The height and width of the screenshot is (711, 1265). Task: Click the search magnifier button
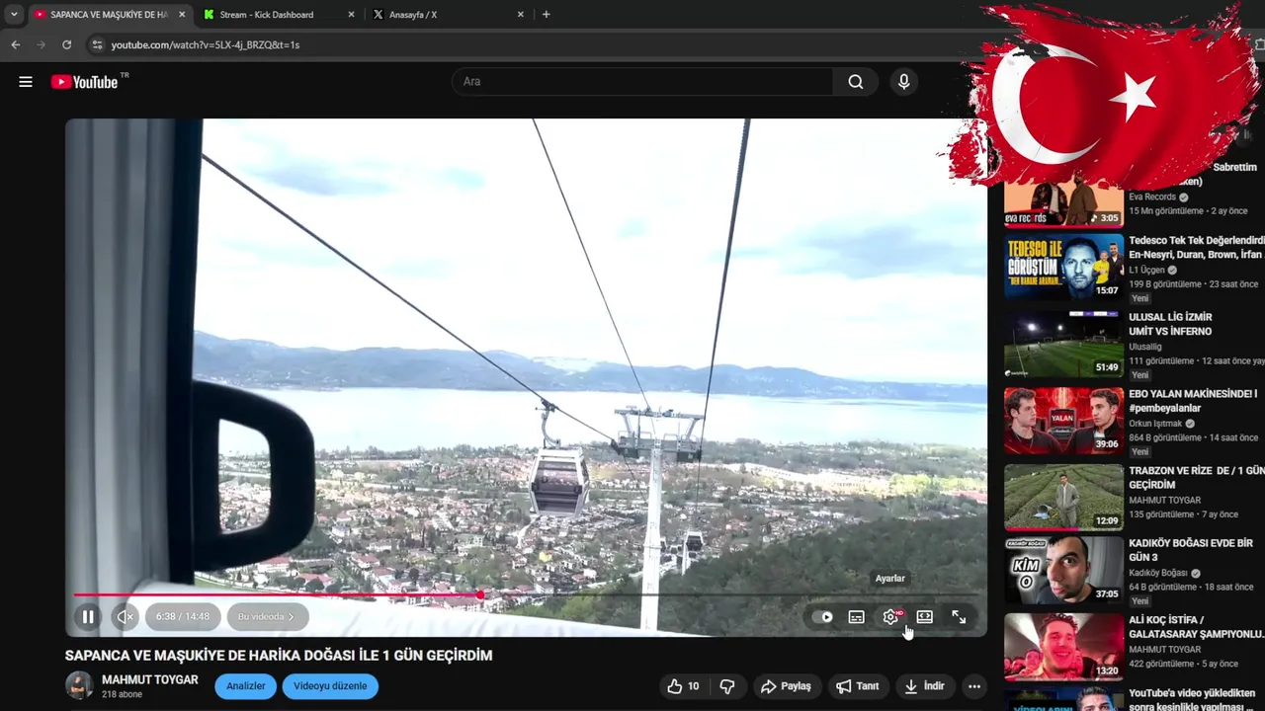(856, 82)
